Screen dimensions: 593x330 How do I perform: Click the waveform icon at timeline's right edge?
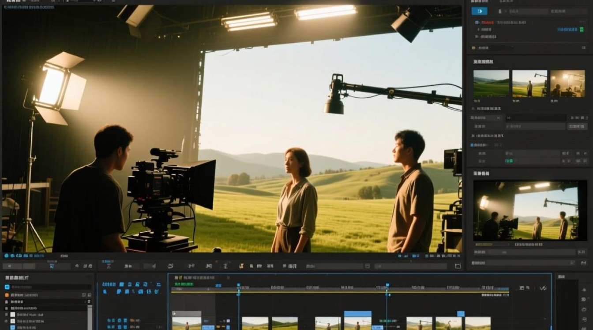[543, 288]
